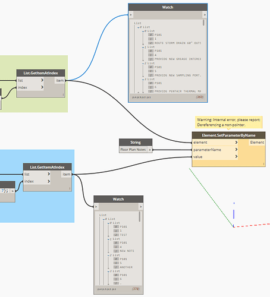Click the bottom Watch node's vertical scrollbar
270x297 pixels.
pyautogui.click(x=140, y=217)
